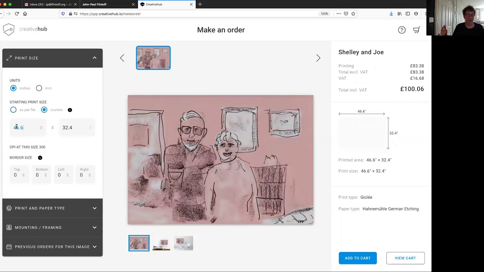The image size is (484, 272).
Task: Open a new browser tab plus button
Action: pos(200,4)
